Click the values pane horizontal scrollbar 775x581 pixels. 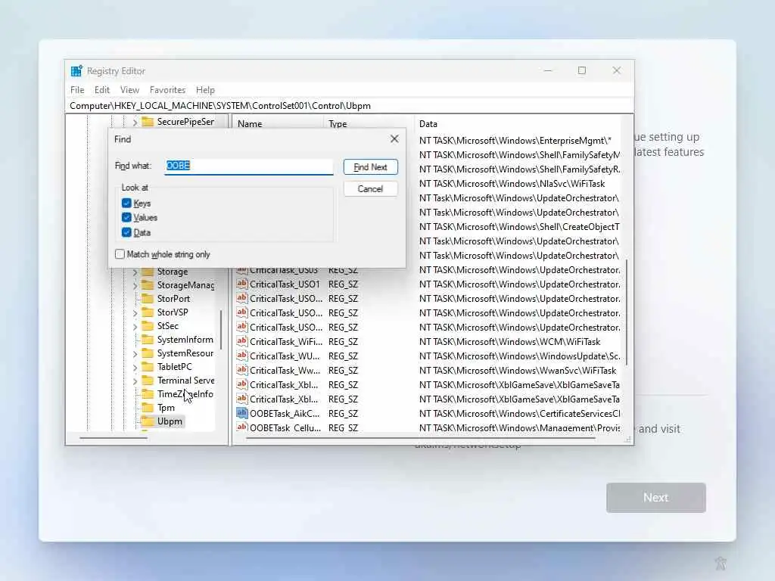pos(421,438)
